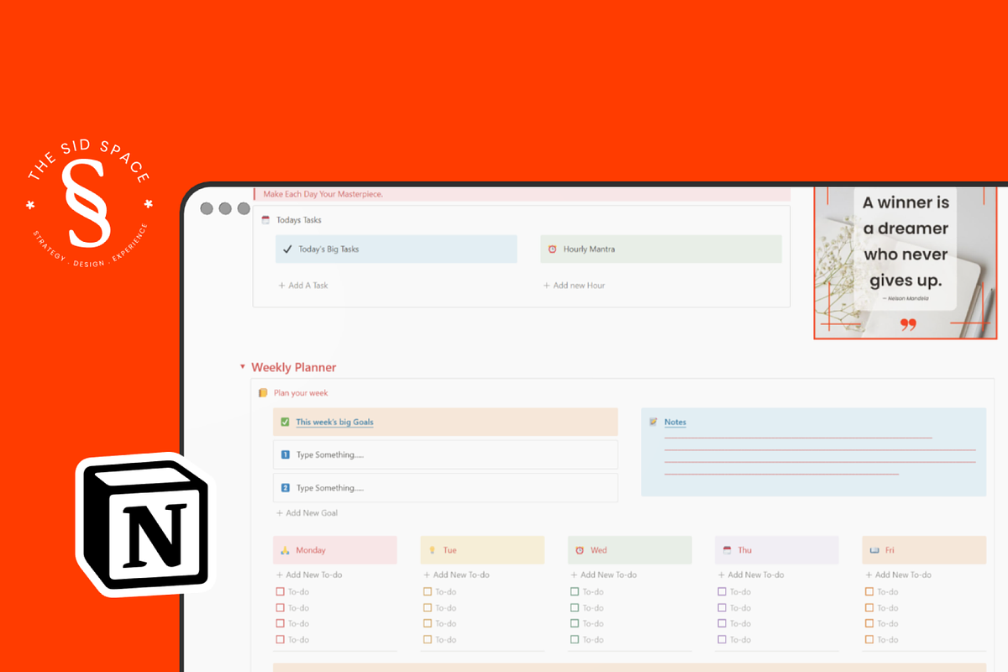
Task: Tick the last To-do checkbox under Monday
Action: point(281,640)
